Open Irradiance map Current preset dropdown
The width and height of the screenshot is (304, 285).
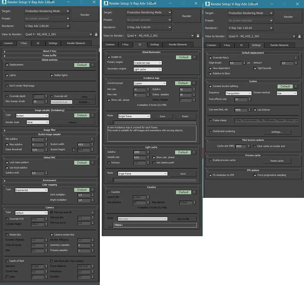(150, 84)
